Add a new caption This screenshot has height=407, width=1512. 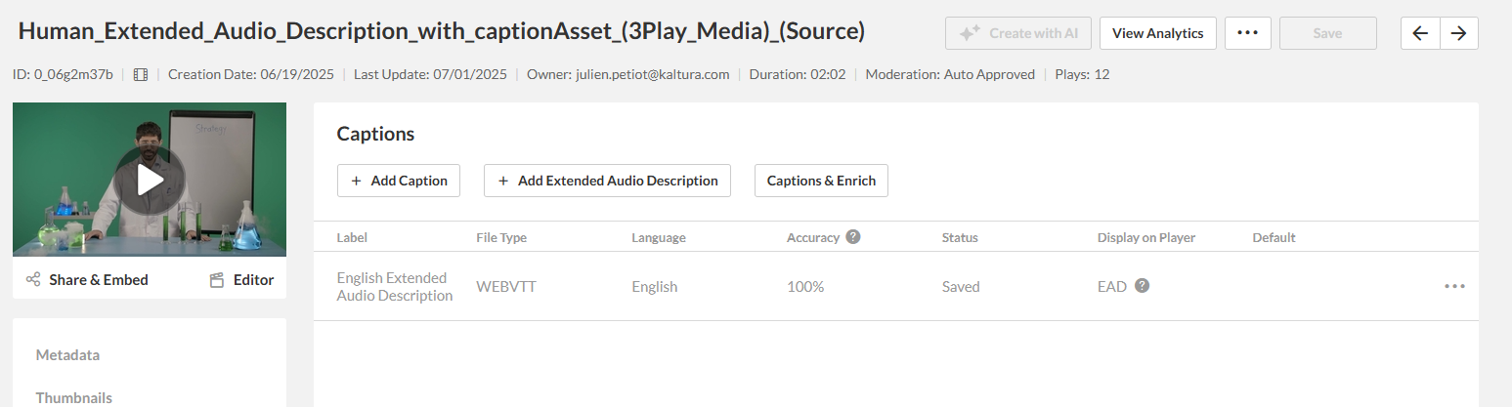coord(399,181)
